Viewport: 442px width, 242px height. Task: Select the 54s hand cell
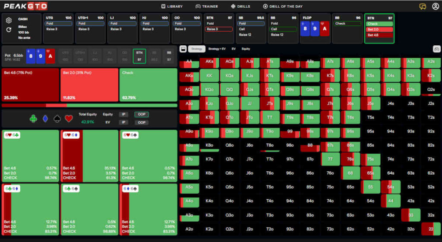[x=390, y=187]
